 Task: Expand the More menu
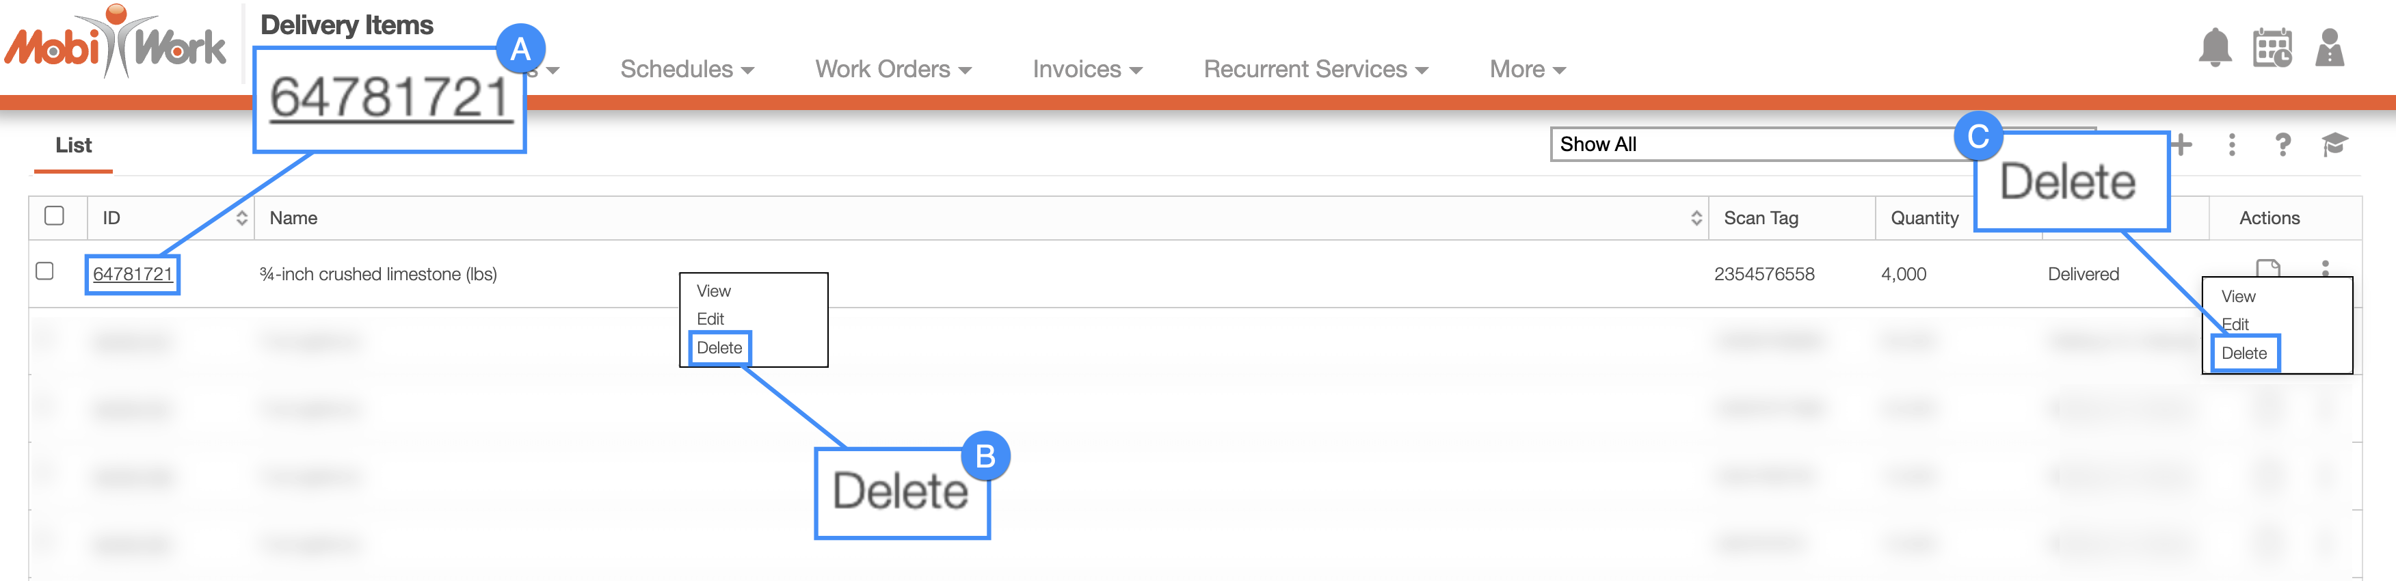1528,69
